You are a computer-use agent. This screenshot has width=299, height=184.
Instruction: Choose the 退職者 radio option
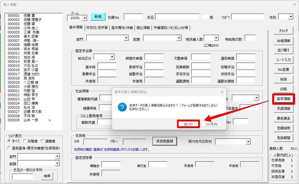pos(43,141)
